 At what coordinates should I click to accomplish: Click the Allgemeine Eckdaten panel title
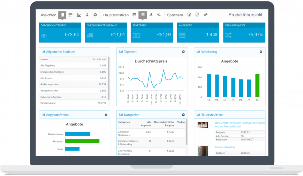pos(61,52)
